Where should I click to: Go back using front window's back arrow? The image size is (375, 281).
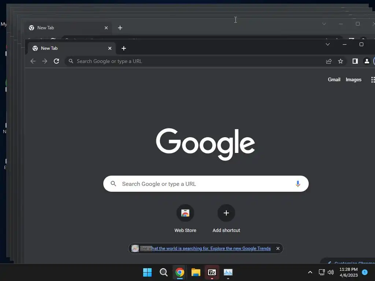click(33, 61)
